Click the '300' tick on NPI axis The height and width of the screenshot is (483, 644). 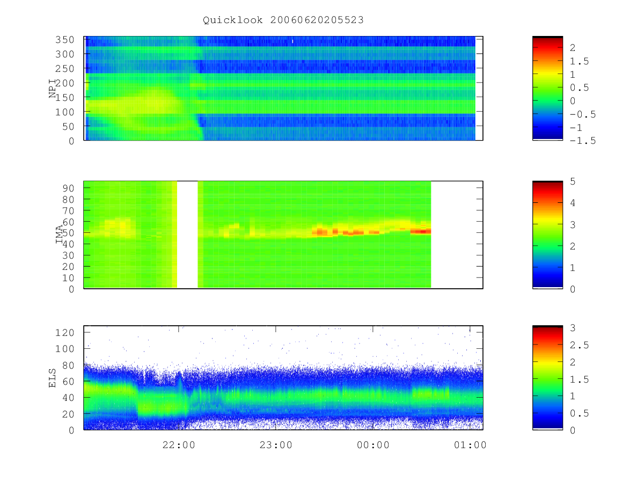pyautogui.click(x=65, y=54)
